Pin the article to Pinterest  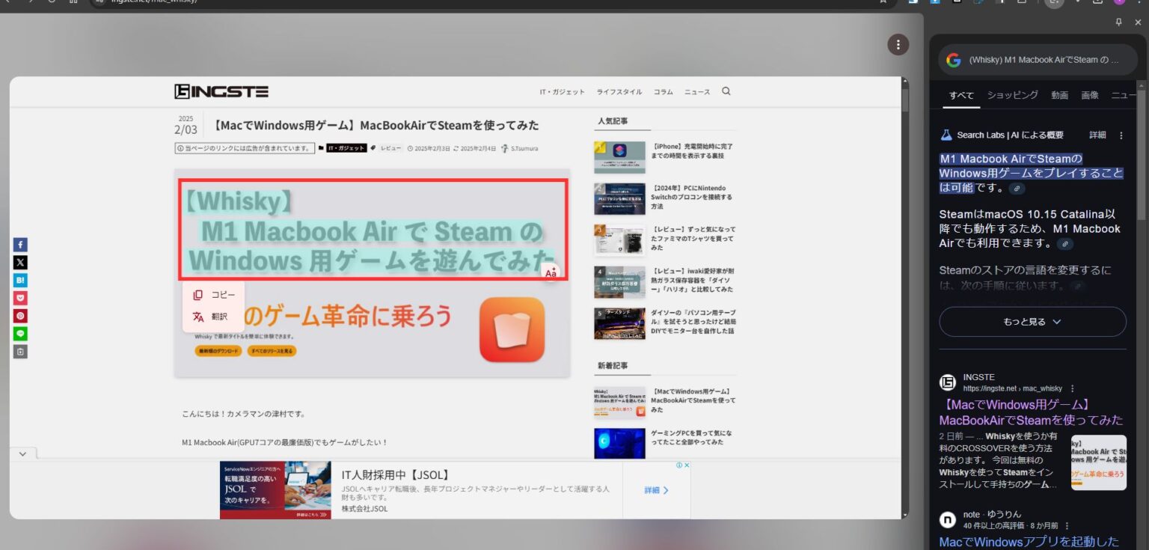pyautogui.click(x=20, y=316)
